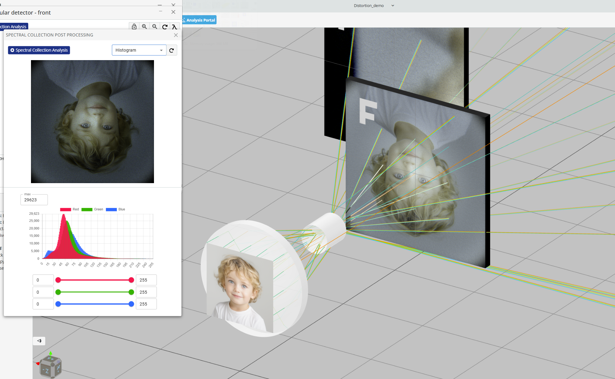Viewport: 615px width, 379px height.
Task: Click the blue channel minimum slider handle
Action: click(x=58, y=304)
